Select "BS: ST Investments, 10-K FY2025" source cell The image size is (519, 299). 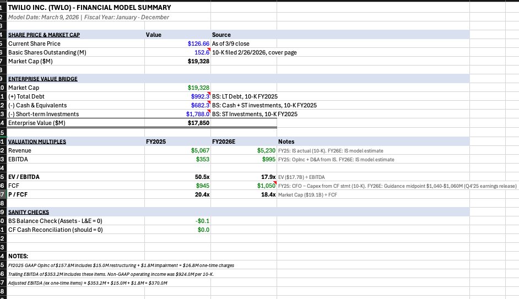pyautogui.click(x=255, y=114)
